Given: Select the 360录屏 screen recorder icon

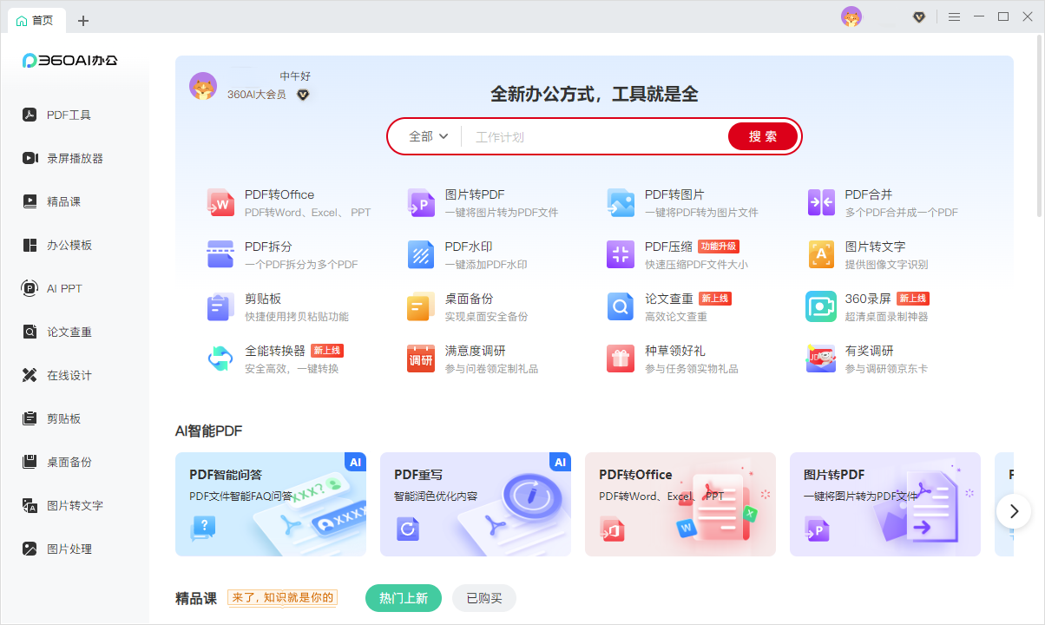Looking at the screenshot, I should coord(821,306).
